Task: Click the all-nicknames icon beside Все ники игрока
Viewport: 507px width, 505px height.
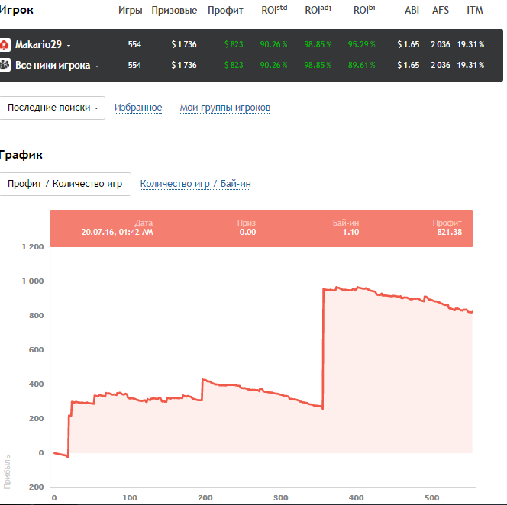Action: pos(5,66)
